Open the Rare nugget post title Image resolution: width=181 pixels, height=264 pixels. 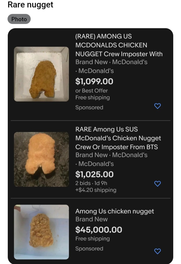click(x=30, y=5)
